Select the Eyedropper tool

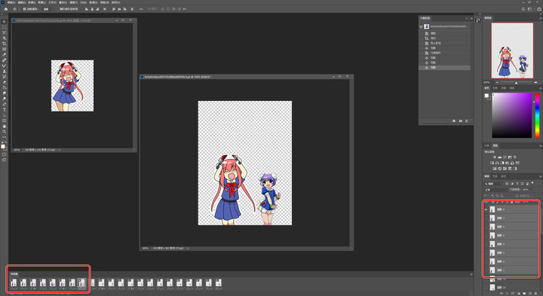[x=5, y=55]
